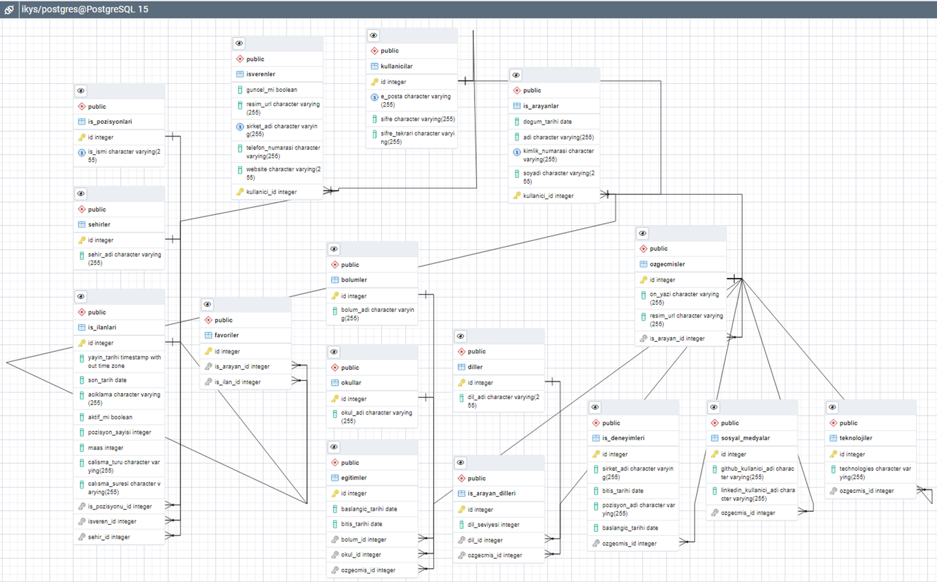This screenshot has height=582, width=937.
Task: Click primary key icon of kullanicilar id
Action: [x=374, y=82]
